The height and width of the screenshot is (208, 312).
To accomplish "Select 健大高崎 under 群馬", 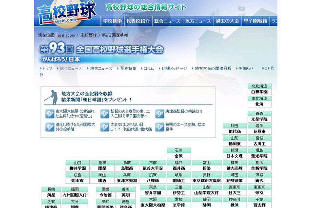I will tap(234, 168).
